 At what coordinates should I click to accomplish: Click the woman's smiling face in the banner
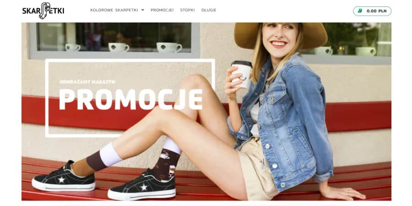click(x=280, y=39)
